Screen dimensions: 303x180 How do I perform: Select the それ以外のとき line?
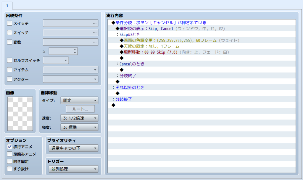(202, 88)
